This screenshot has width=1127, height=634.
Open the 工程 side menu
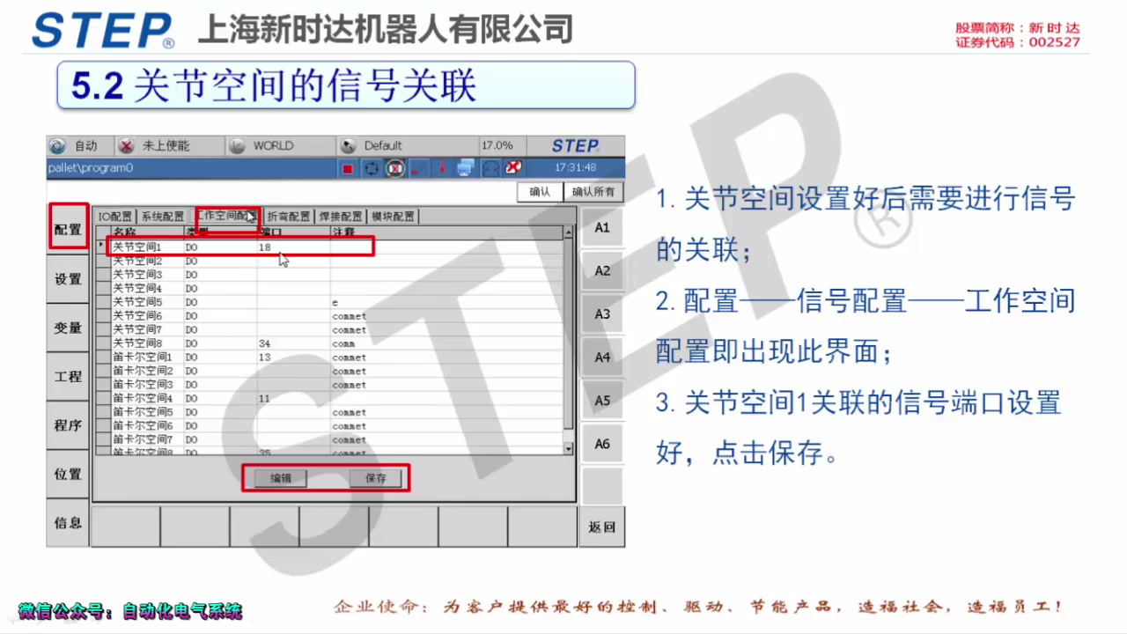coord(68,377)
